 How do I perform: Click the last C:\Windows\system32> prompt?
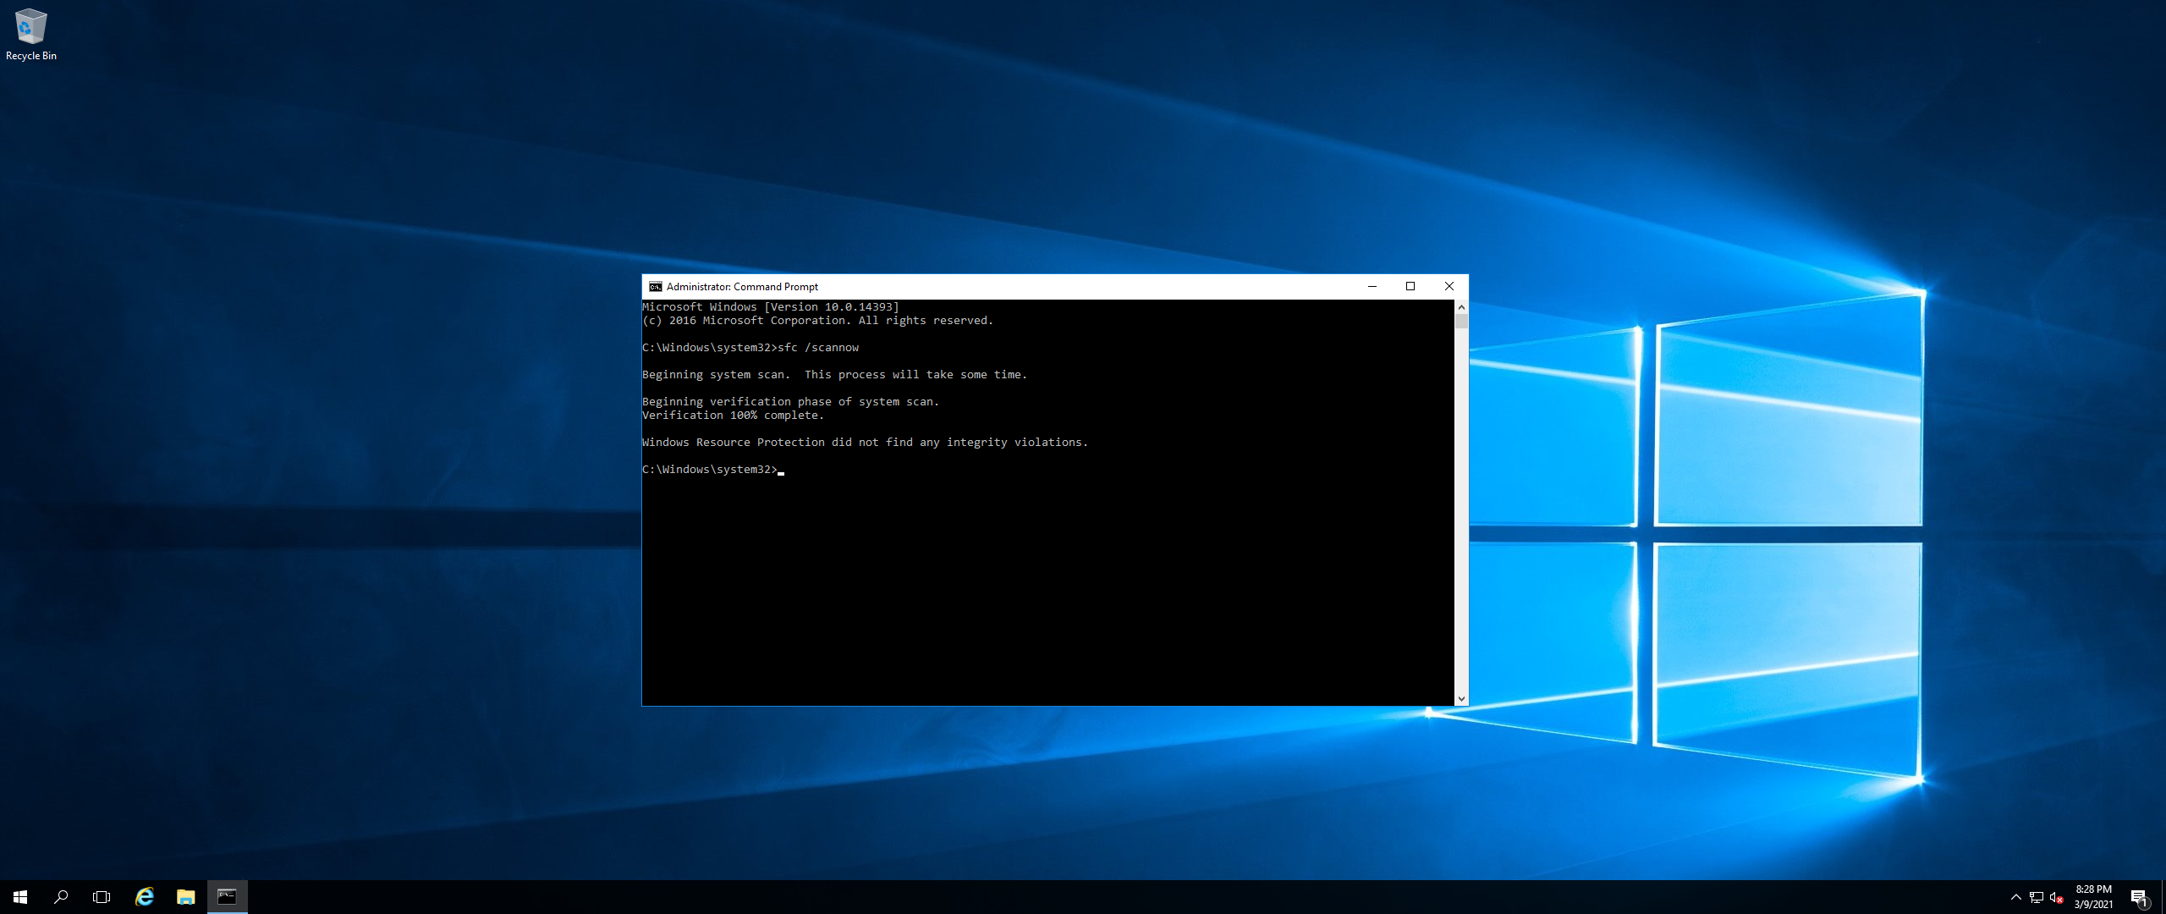(709, 470)
